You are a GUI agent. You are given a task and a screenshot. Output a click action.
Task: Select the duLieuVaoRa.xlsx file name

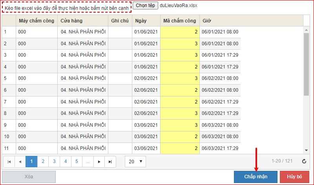coord(179,6)
